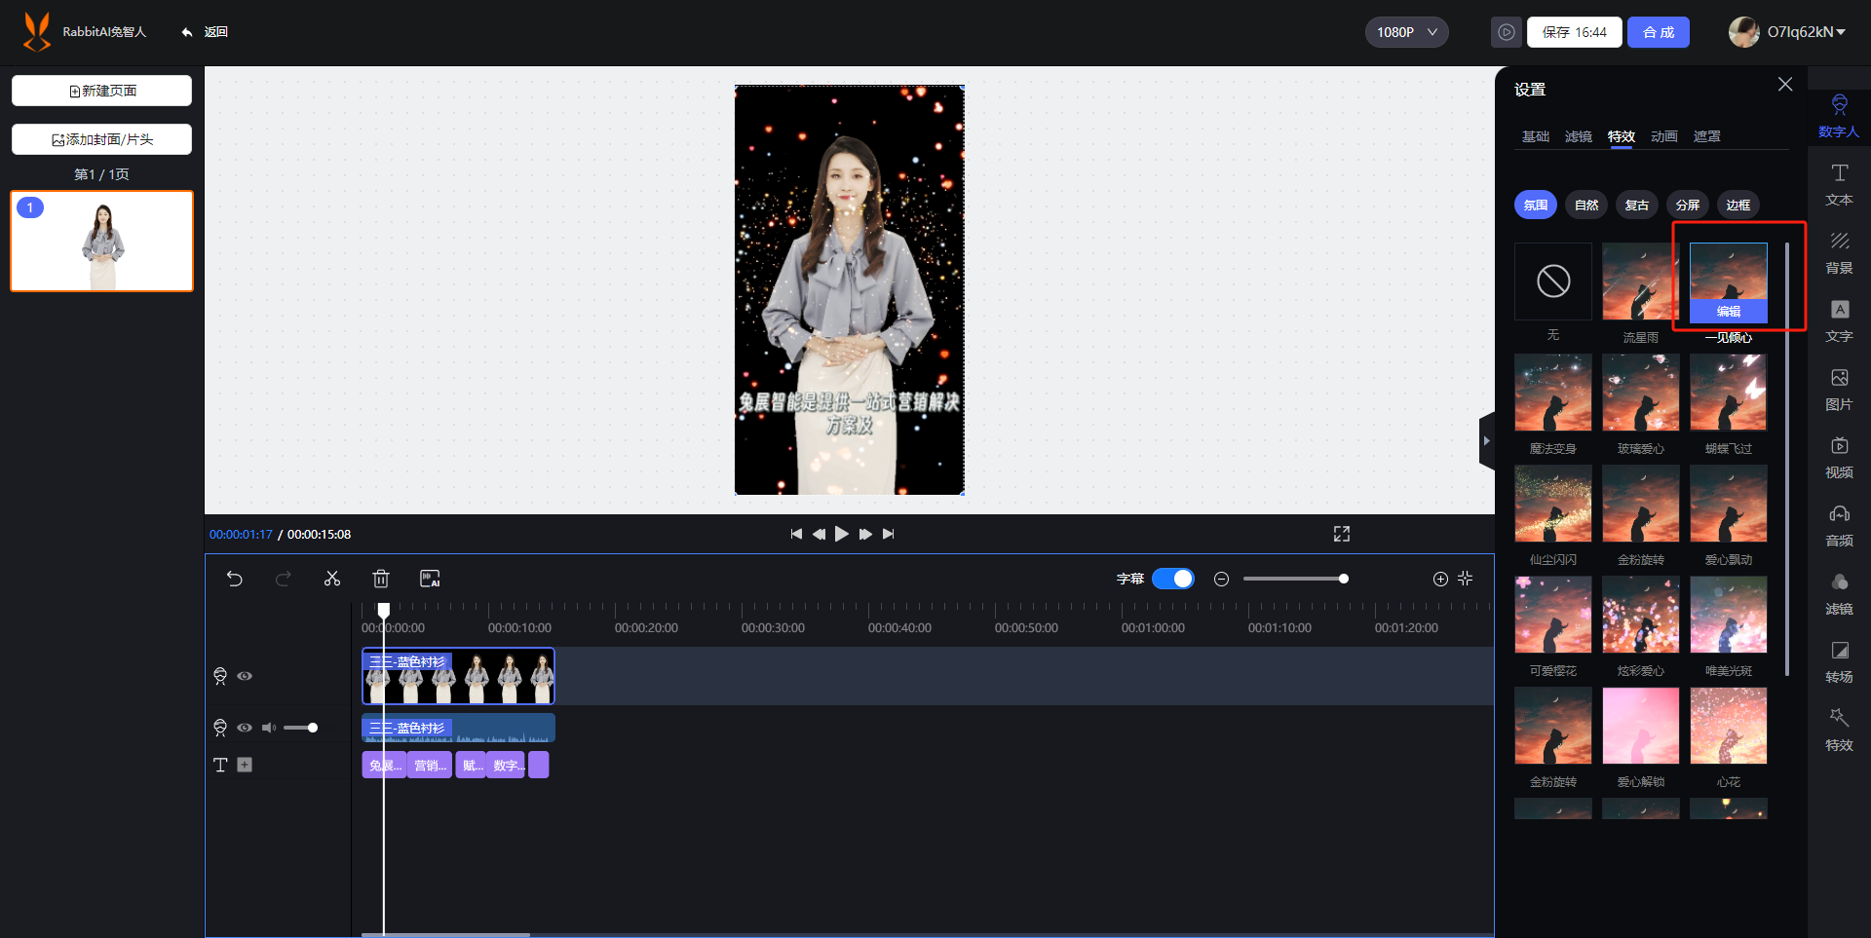Add a subtitle track item with plus icon
1871x938 pixels.
click(245, 765)
